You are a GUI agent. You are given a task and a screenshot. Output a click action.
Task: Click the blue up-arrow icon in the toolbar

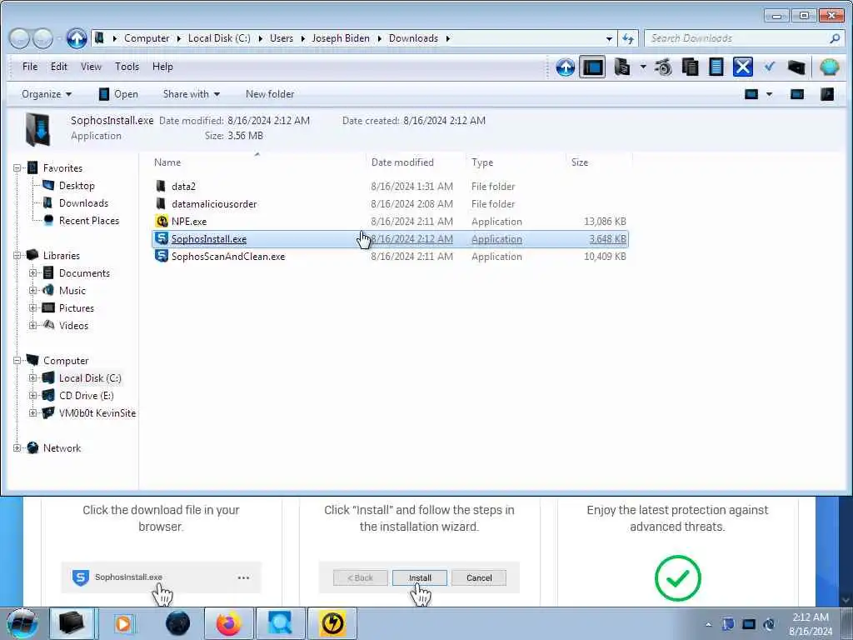tap(566, 67)
